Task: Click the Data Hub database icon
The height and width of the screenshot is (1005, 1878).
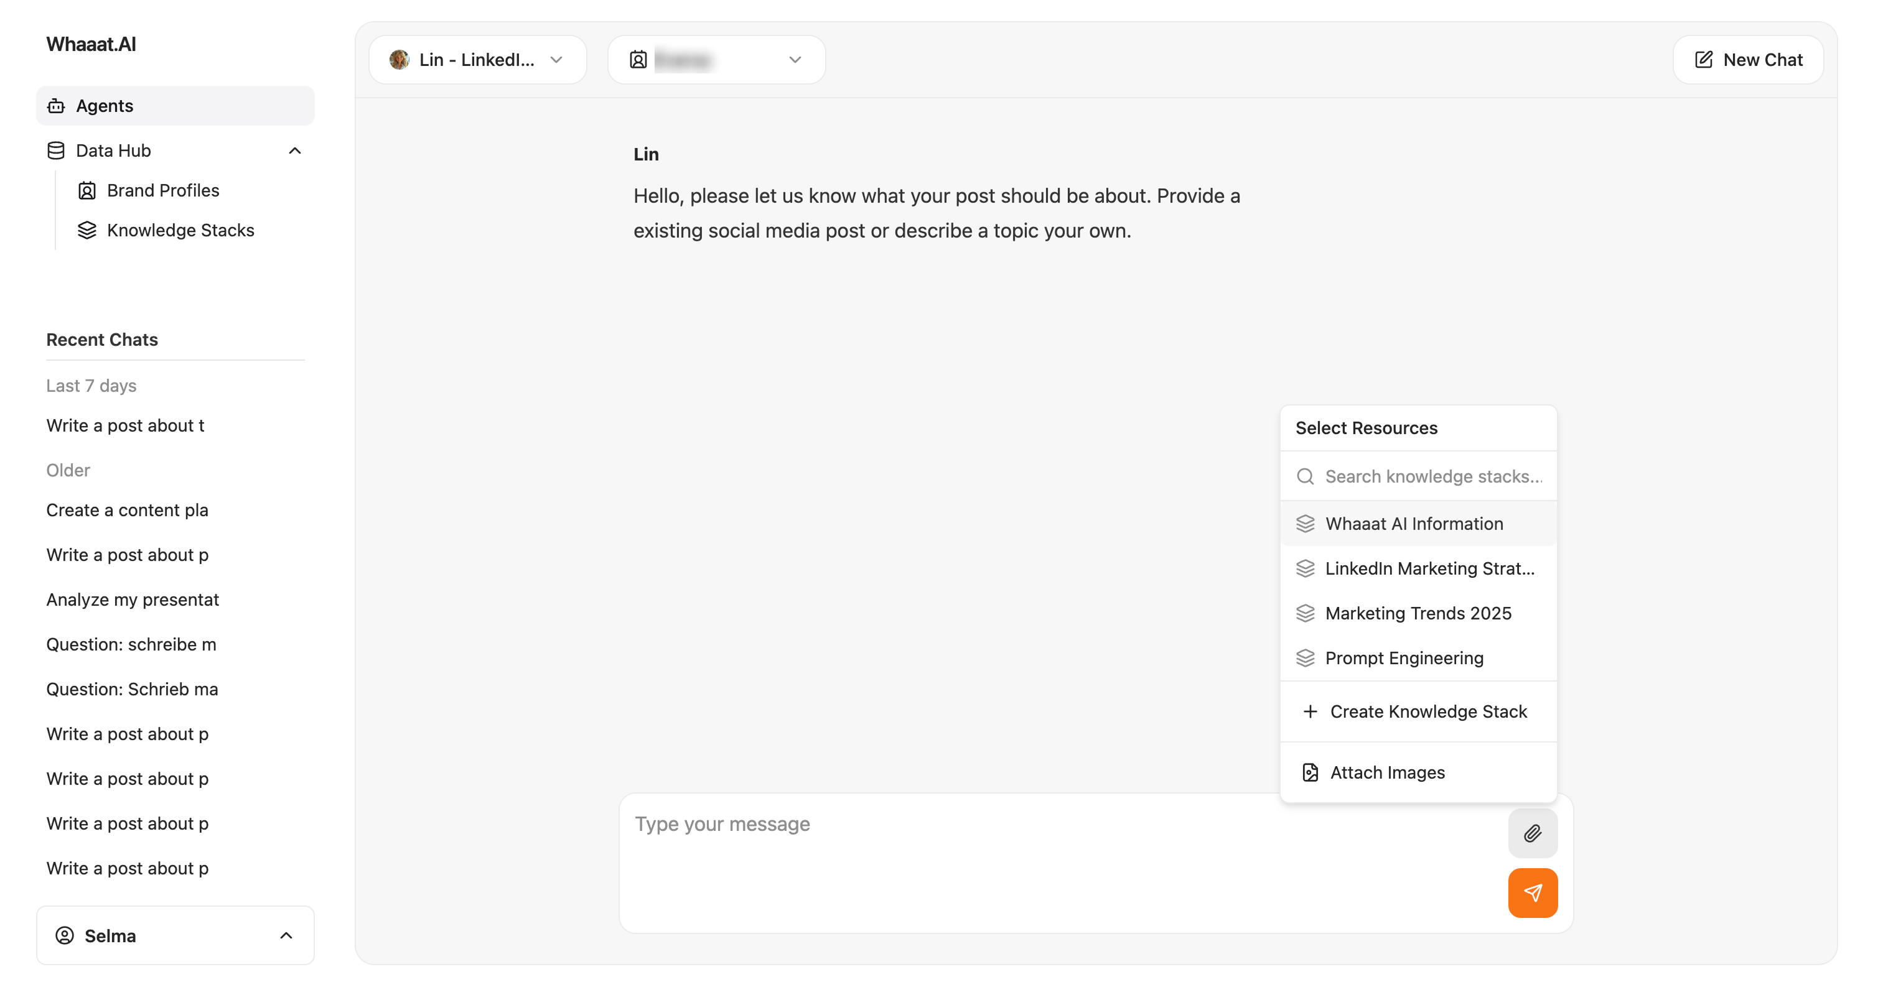Action: 56,151
